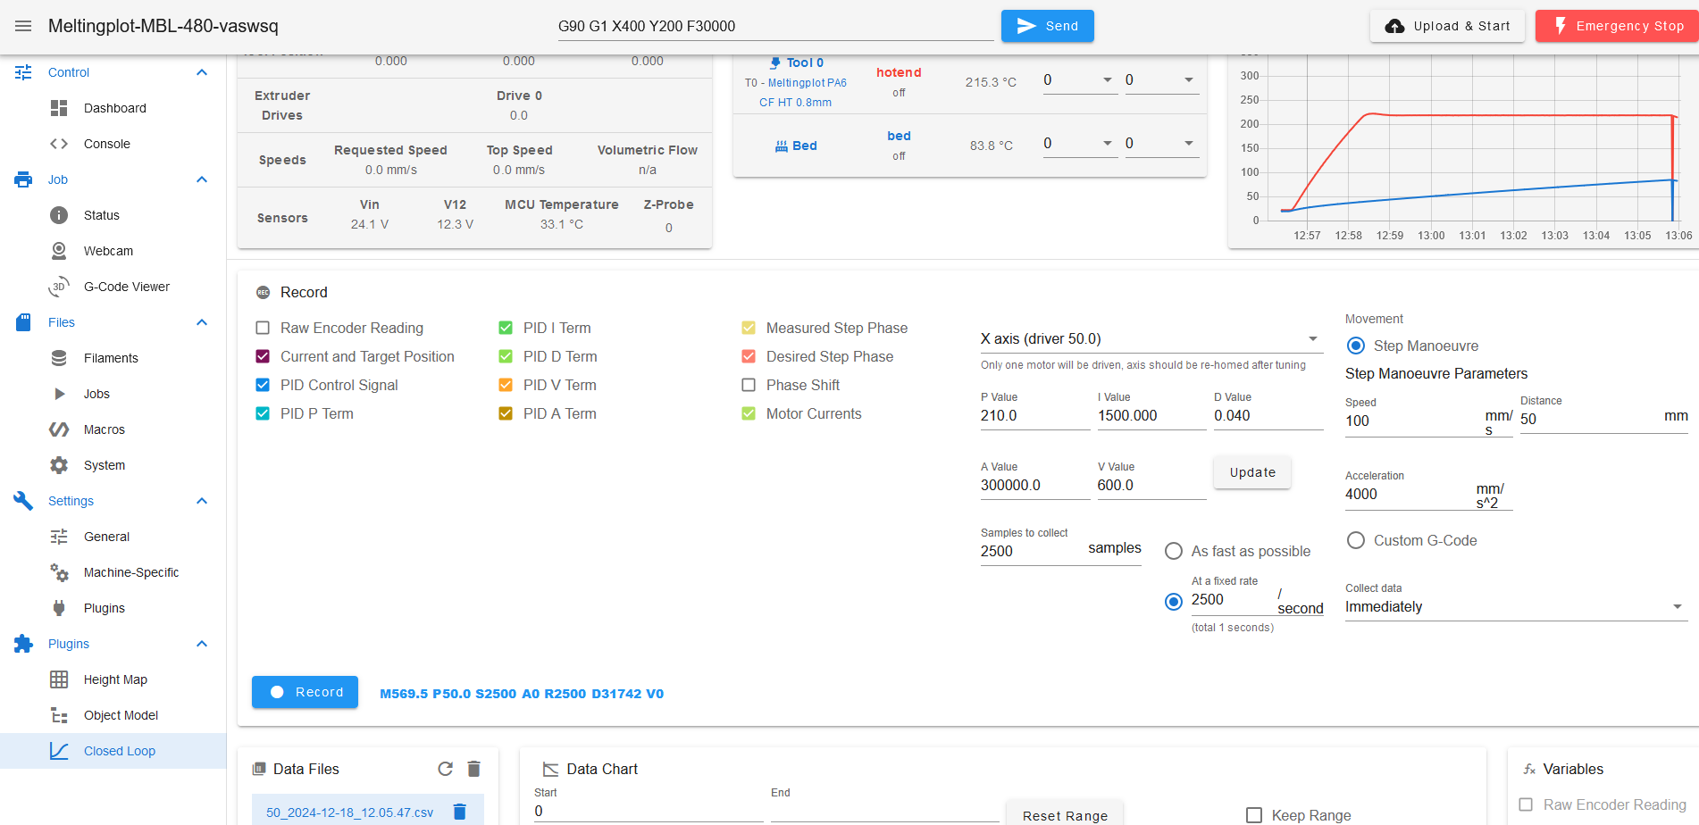Click the Status info icon
This screenshot has height=825, width=1699.
coord(59,215)
